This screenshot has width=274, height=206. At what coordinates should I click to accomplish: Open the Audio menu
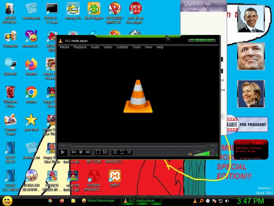[x=95, y=47]
